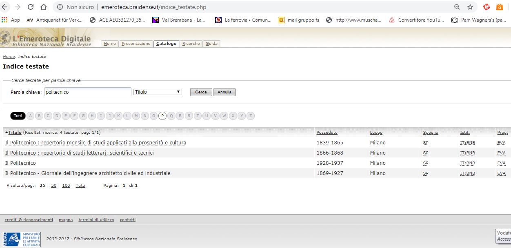The height and width of the screenshot is (248, 511).
Task: Click the browser reload icon
Action: click(x=31, y=7)
